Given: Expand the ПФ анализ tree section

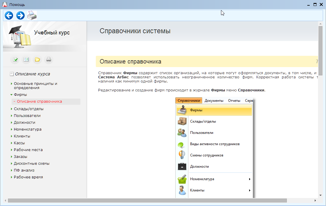Looking at the screenshot, I should coord(12,170).
